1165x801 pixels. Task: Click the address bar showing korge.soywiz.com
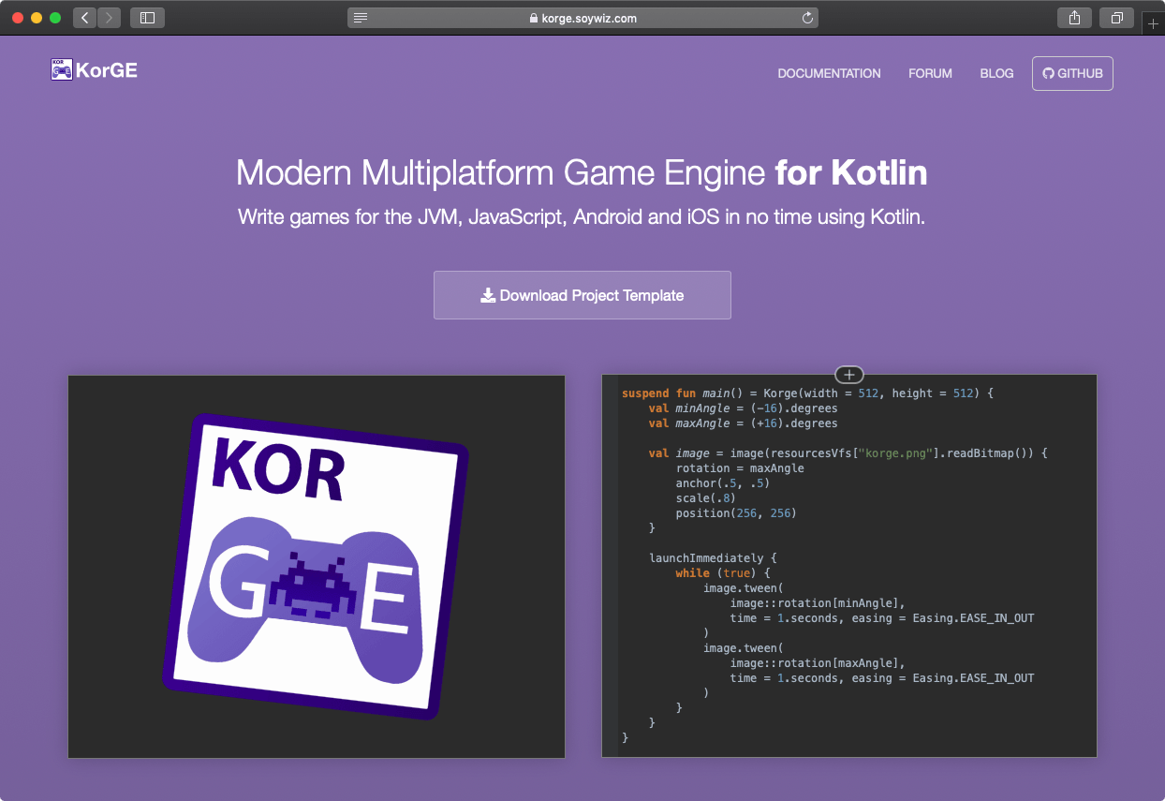pos(582,17)
